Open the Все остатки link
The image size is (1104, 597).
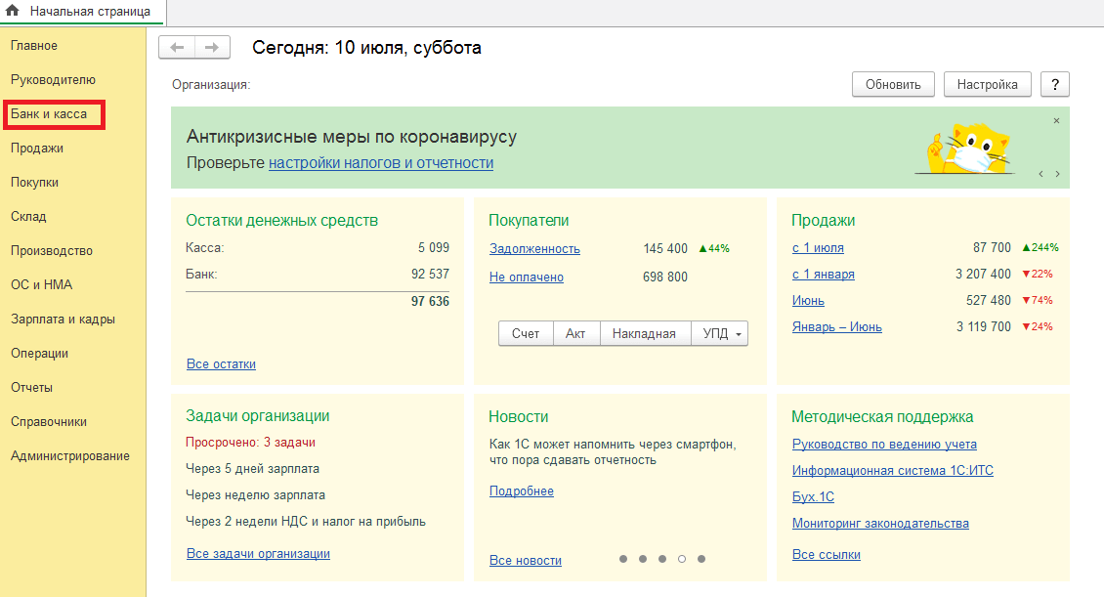click(221, 364)
